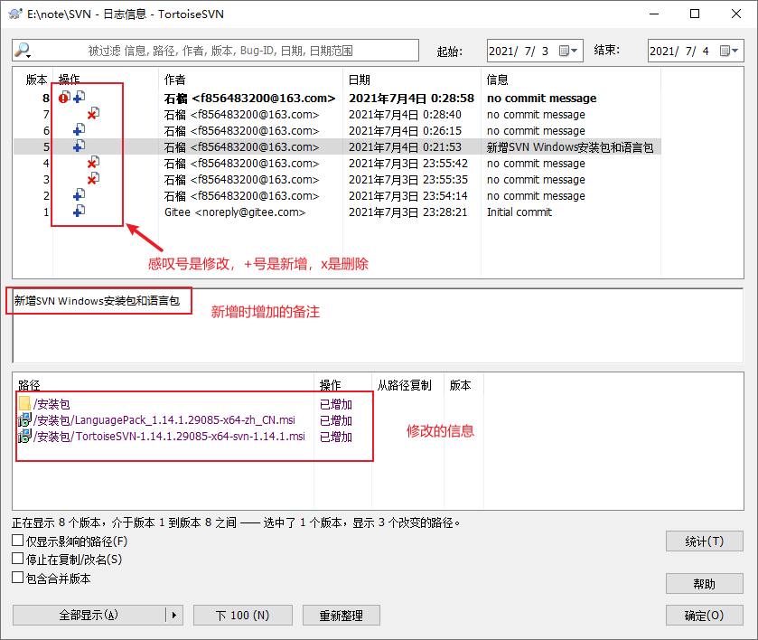Viewport: 758px width, 640px height.
Task: Click the TortoiseSVN title bar icon
Action: (x=15, y=14)
